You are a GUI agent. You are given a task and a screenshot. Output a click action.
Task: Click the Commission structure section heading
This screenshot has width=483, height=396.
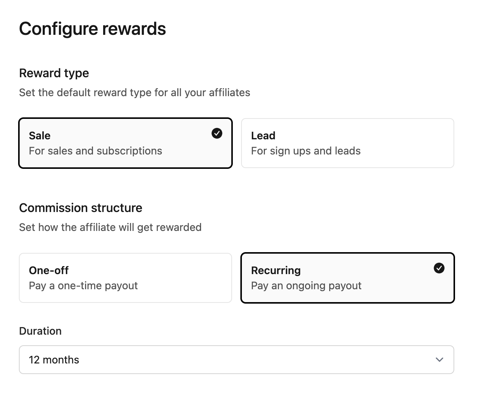pyautogui.click(x=80, y=208)
